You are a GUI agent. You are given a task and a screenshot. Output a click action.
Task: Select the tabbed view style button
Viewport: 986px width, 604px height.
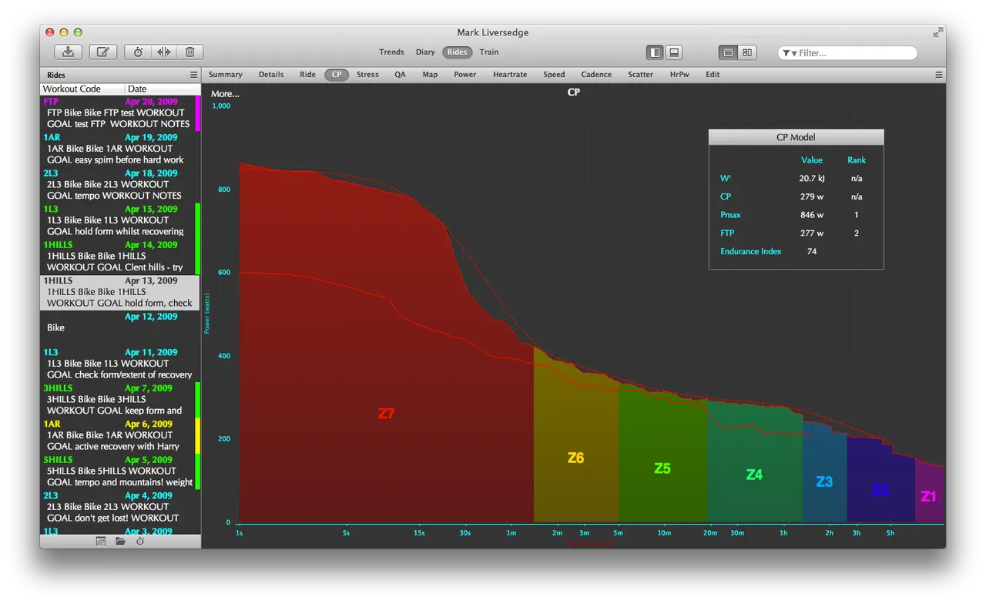tap(728, 52)
